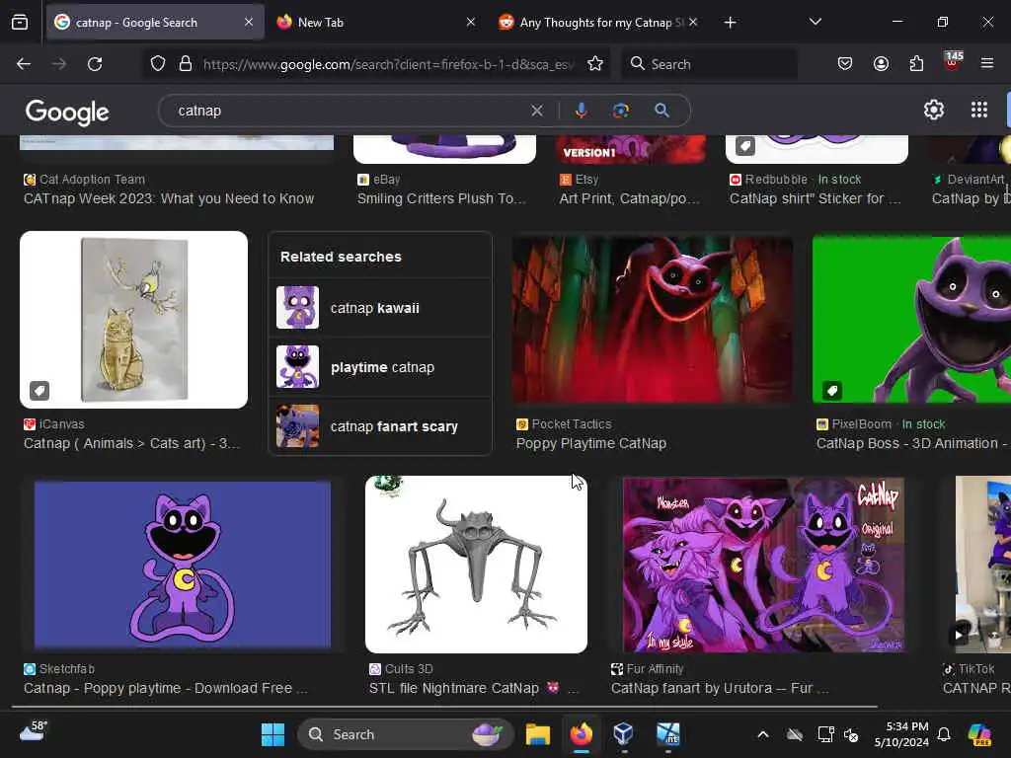Open TikTok CATNAP video thumbnail

(x=982, y=565)
